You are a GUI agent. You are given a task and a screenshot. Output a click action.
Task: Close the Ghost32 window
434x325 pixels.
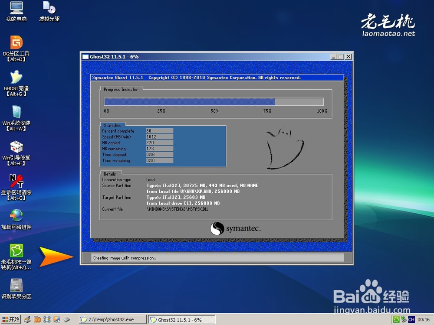point(349,57)
